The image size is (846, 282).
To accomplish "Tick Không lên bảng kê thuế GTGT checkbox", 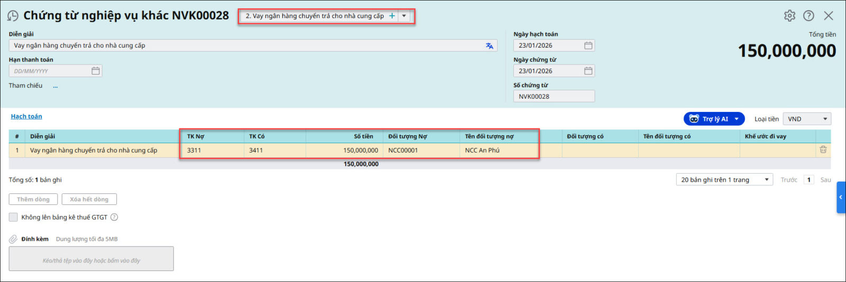I will 13,217.
